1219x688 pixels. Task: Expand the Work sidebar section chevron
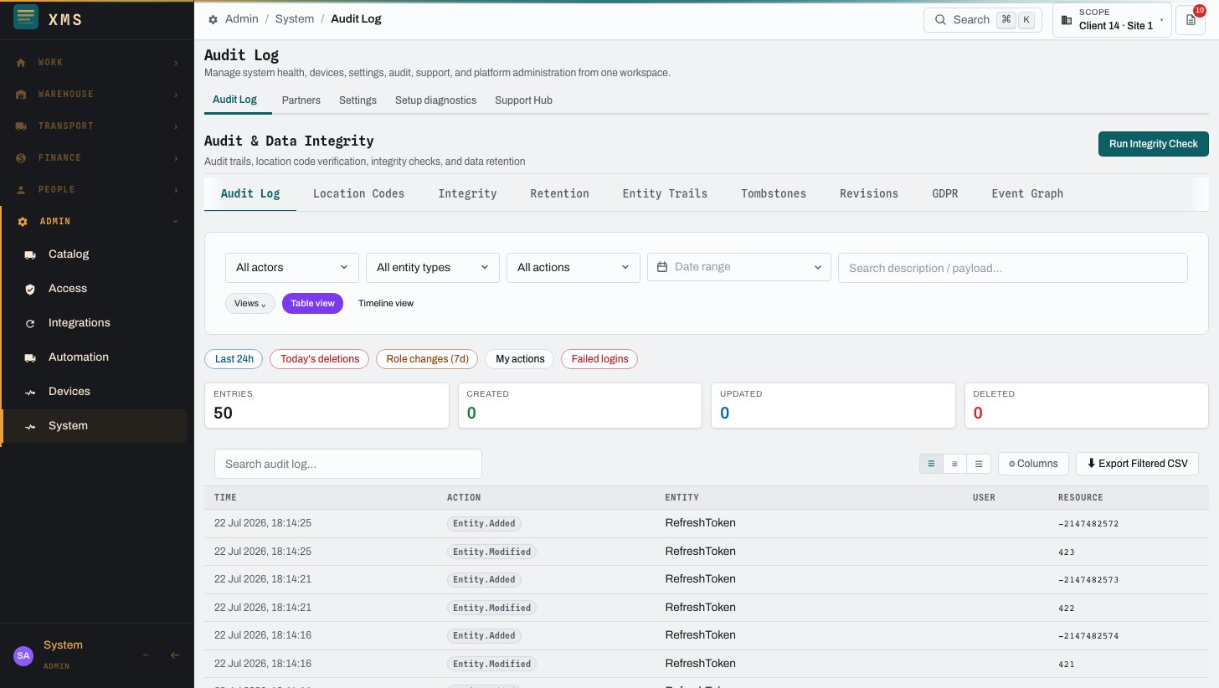point(176,63)
